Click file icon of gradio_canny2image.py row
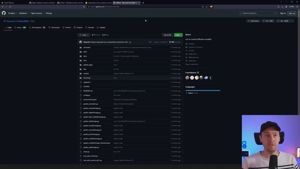 (x=81, y=108)
